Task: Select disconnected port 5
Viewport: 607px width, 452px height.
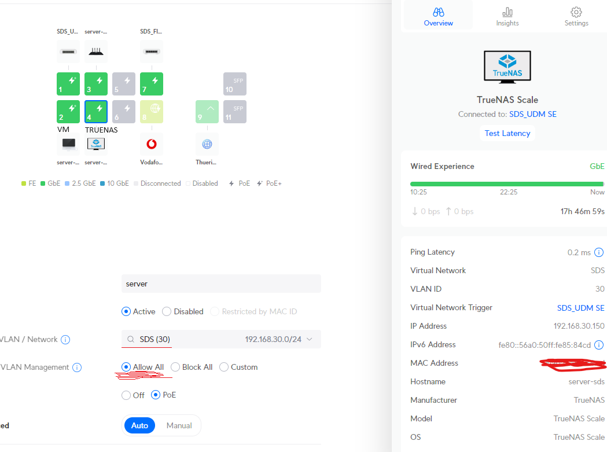Action: (124, 84)
